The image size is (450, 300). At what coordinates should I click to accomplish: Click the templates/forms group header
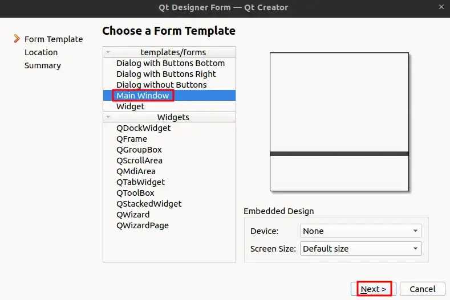point(169,52)
